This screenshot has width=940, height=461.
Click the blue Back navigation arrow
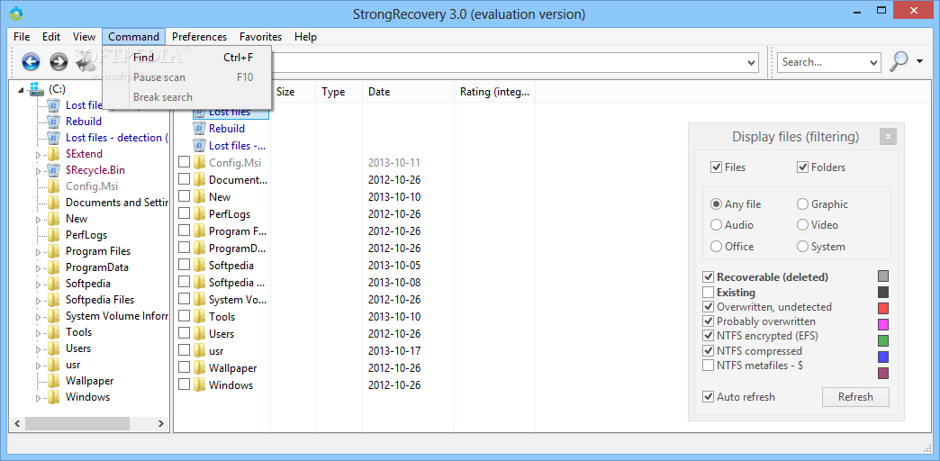[x=32, y=61]
